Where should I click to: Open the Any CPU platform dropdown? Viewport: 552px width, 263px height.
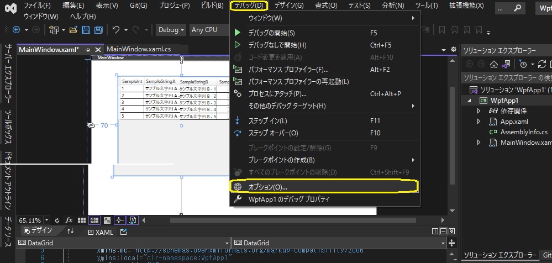(x=209, y=30)
